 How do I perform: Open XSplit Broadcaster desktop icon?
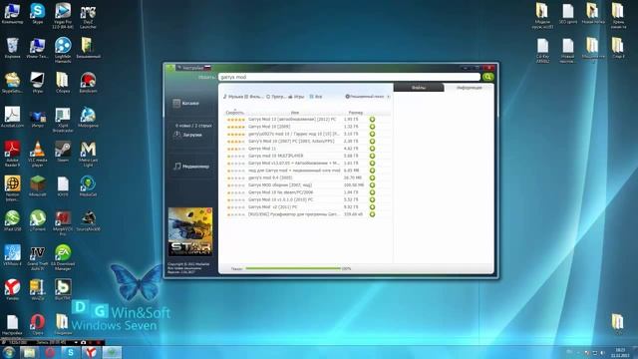63,120
